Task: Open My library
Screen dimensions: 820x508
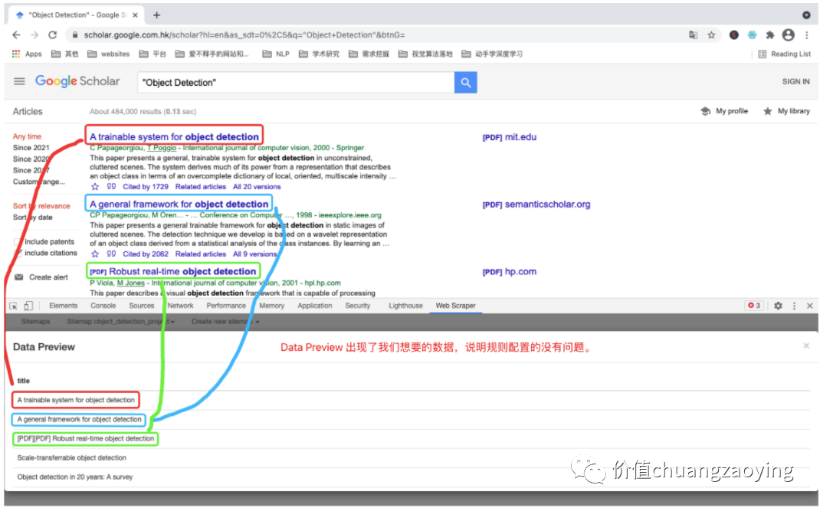Action: pos(786,111)
